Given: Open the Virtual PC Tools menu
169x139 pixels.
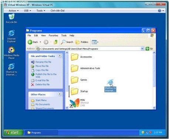Looking at the screenshot, I should pyautogui.click(x=41, y=11).
